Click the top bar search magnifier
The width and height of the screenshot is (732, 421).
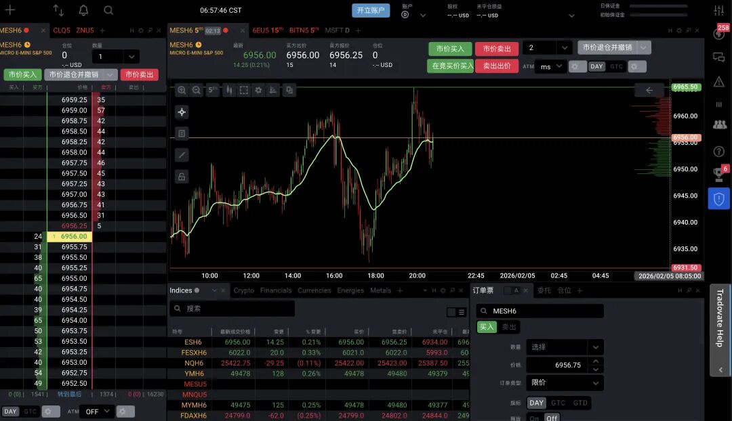pyautogui.click(x=108, y=10)
